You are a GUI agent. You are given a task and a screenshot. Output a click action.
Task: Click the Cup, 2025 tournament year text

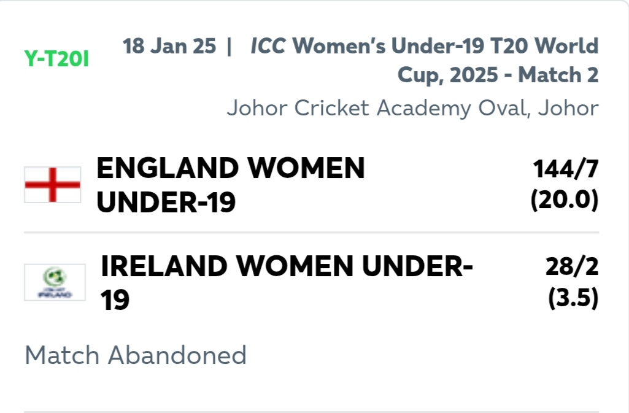pyautogui.click(x=448, y=75)
